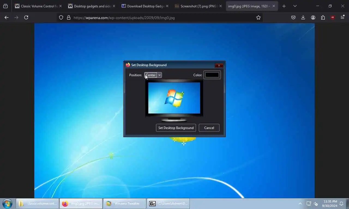Click the uBlock Origin extension icon
The image size is (349, 209).
(x=333, y=17)
